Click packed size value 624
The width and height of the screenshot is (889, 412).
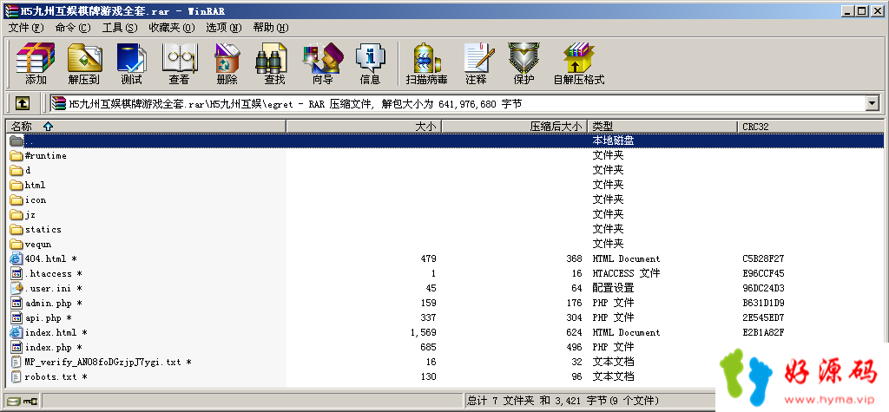(x=574, y=332)
